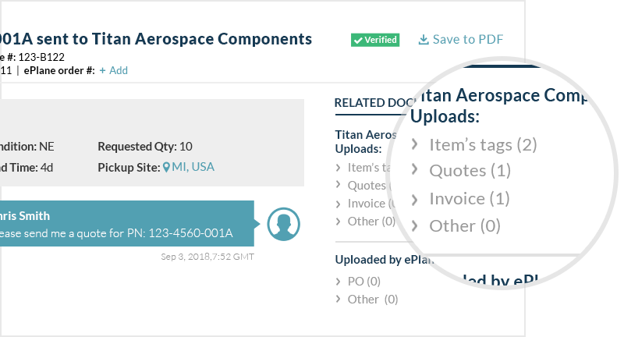Expand Quotes (1) in the magnified view
The width and height of the screenshot is (624, 337).
click(x=461, y=170)
